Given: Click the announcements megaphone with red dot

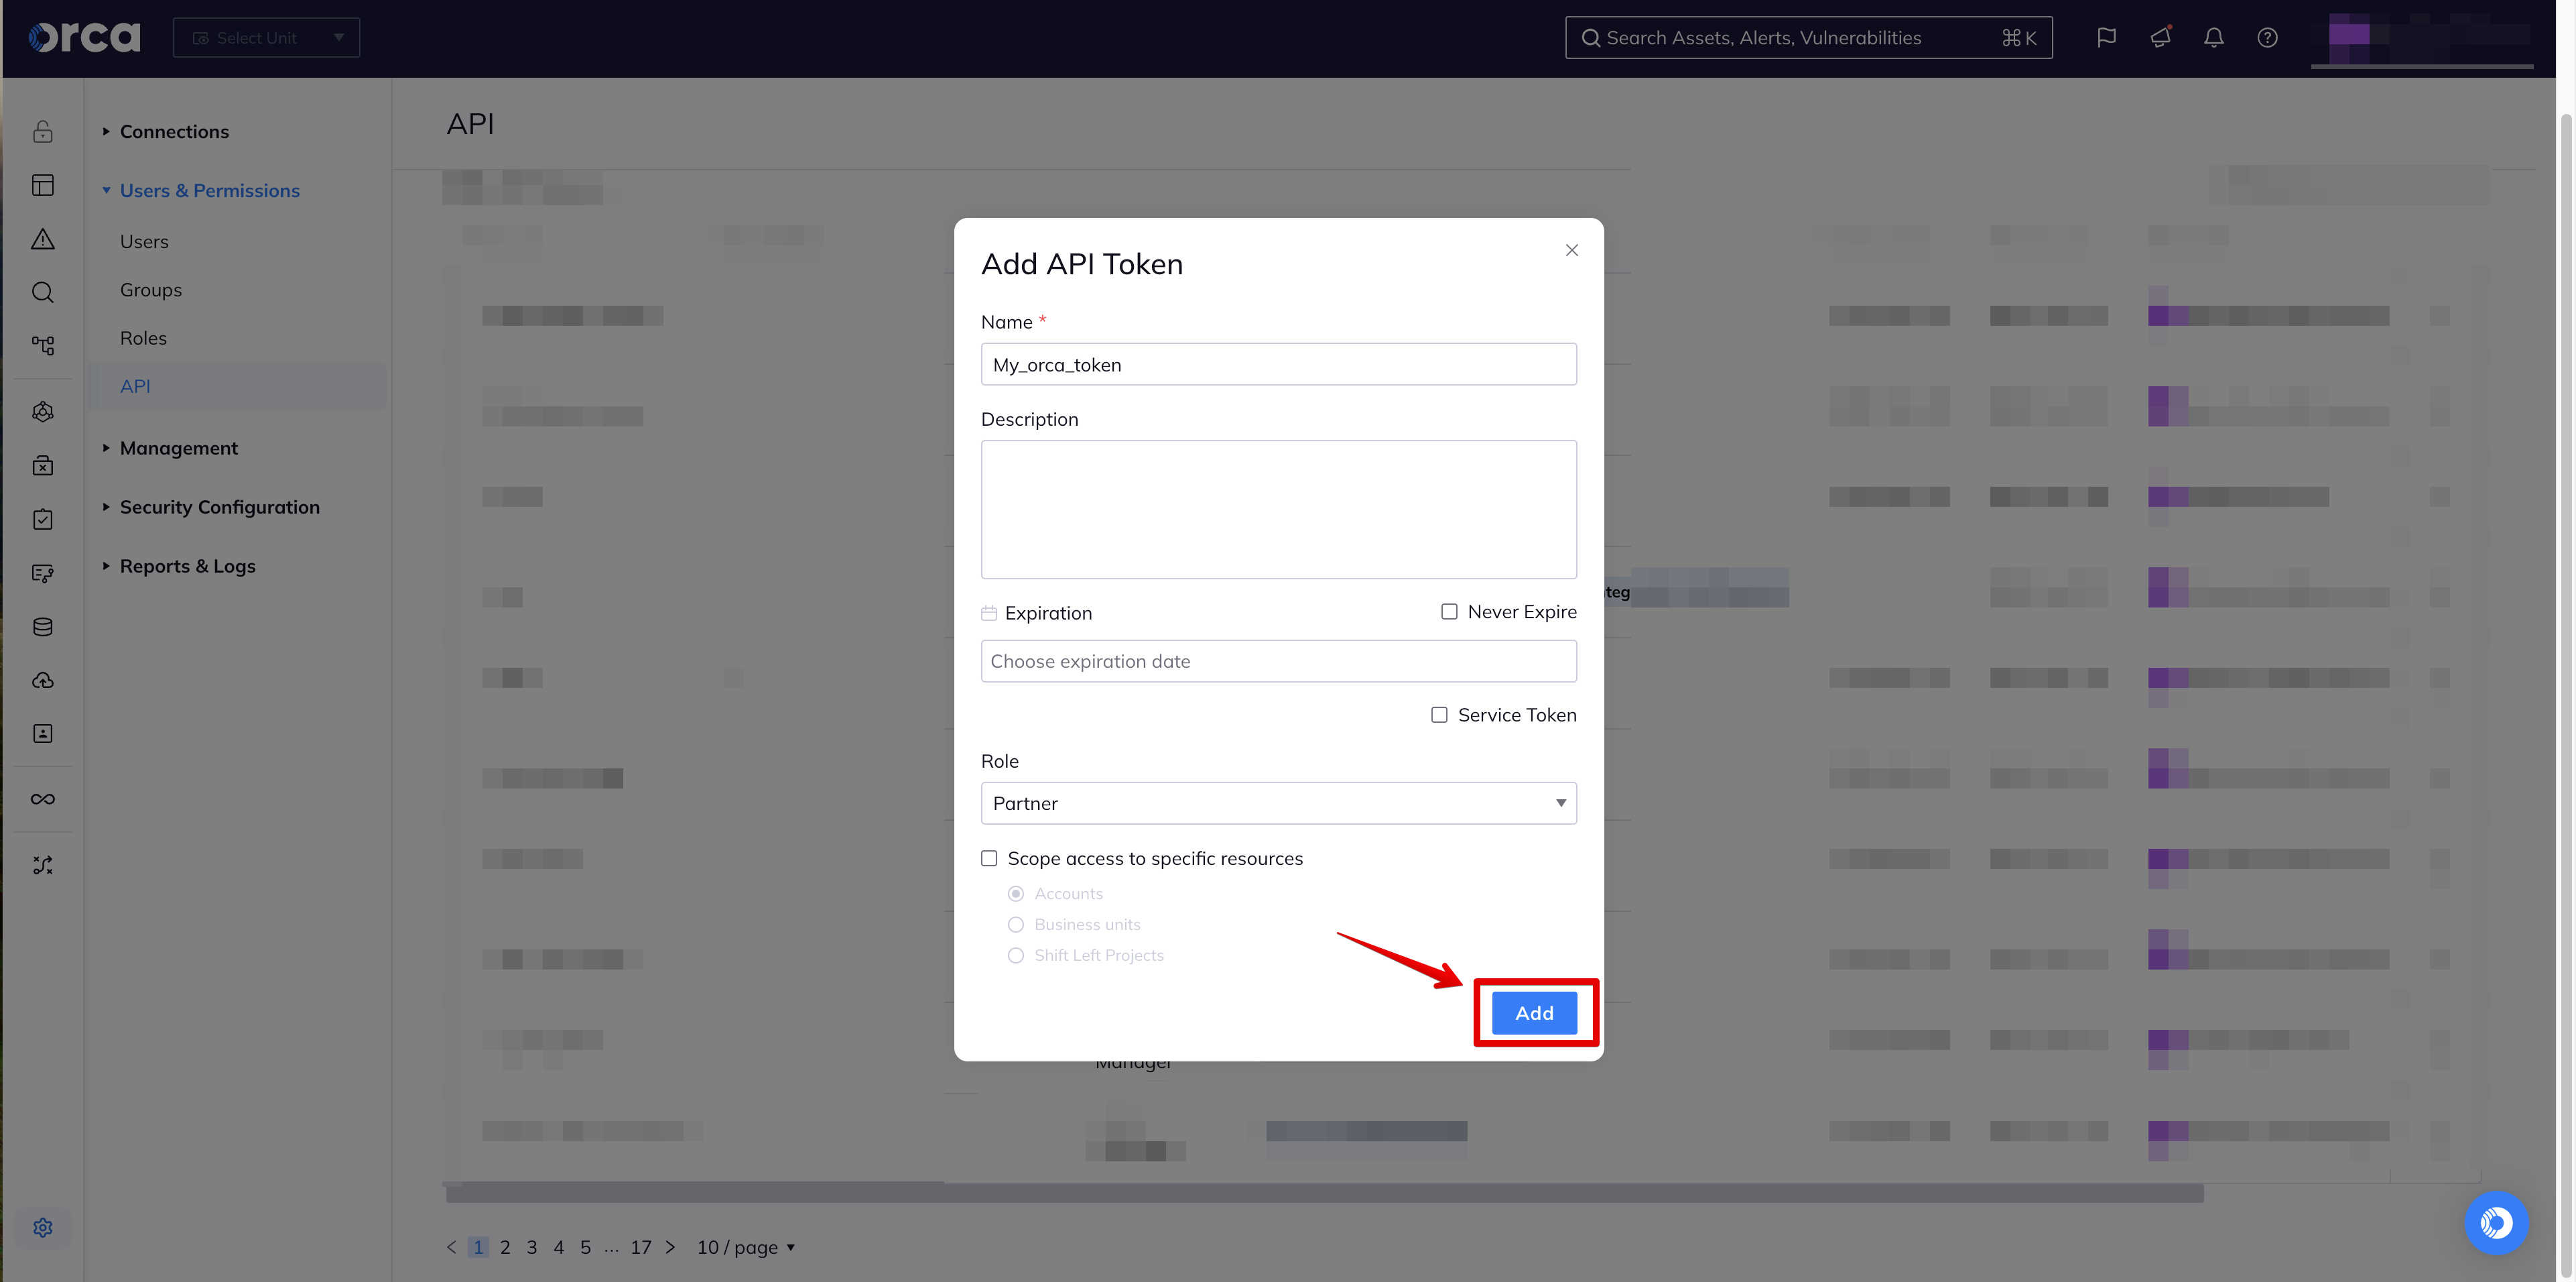Looking at the screenshot, I should [x=2160, y=37].
